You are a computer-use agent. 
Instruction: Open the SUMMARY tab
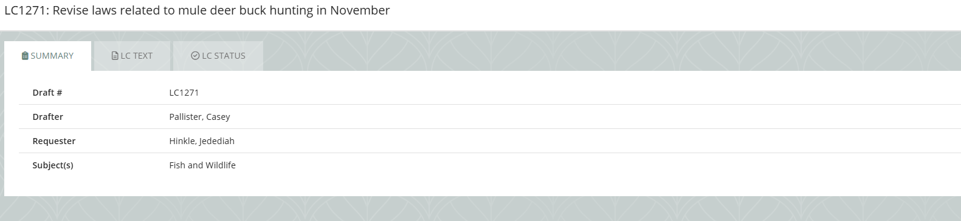(48, 56)
